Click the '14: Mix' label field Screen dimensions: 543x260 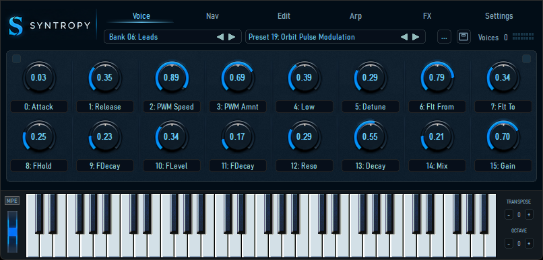(x=437, y=166)
